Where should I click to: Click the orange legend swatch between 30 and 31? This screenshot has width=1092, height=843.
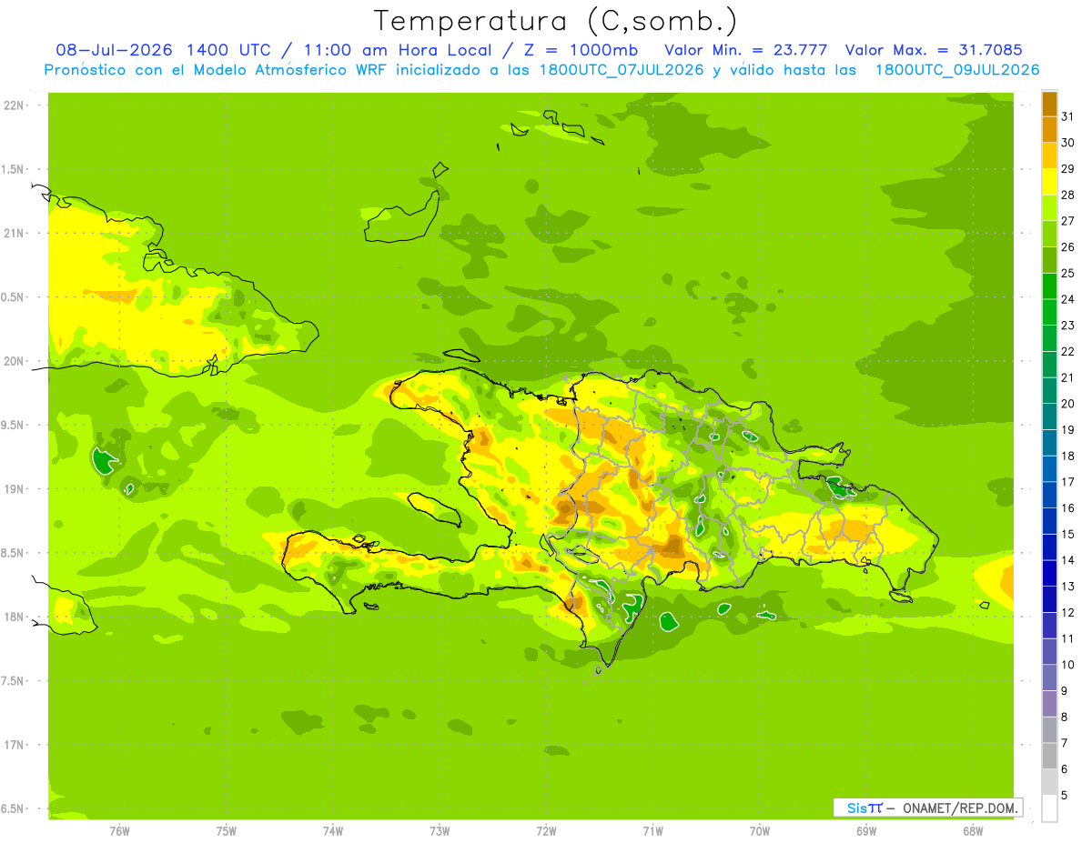click(1049, 129)
